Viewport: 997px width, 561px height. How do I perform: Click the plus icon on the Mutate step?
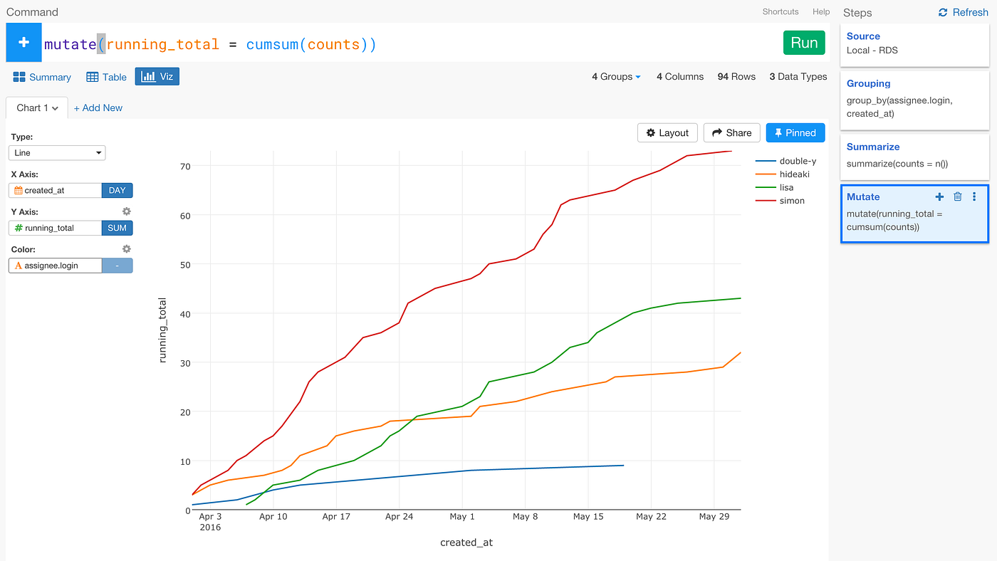click(939, 196)
